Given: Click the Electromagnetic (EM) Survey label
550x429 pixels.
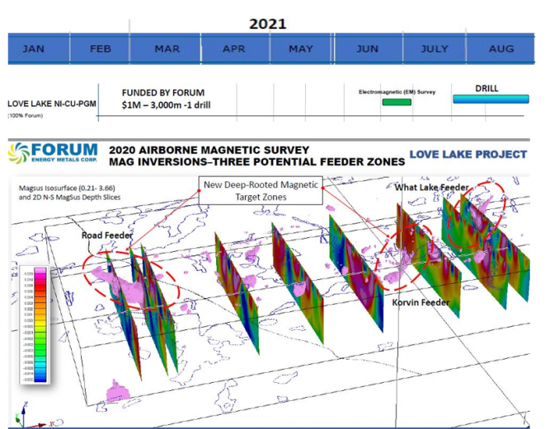Looking at the screenshot, I should point(397,92).
